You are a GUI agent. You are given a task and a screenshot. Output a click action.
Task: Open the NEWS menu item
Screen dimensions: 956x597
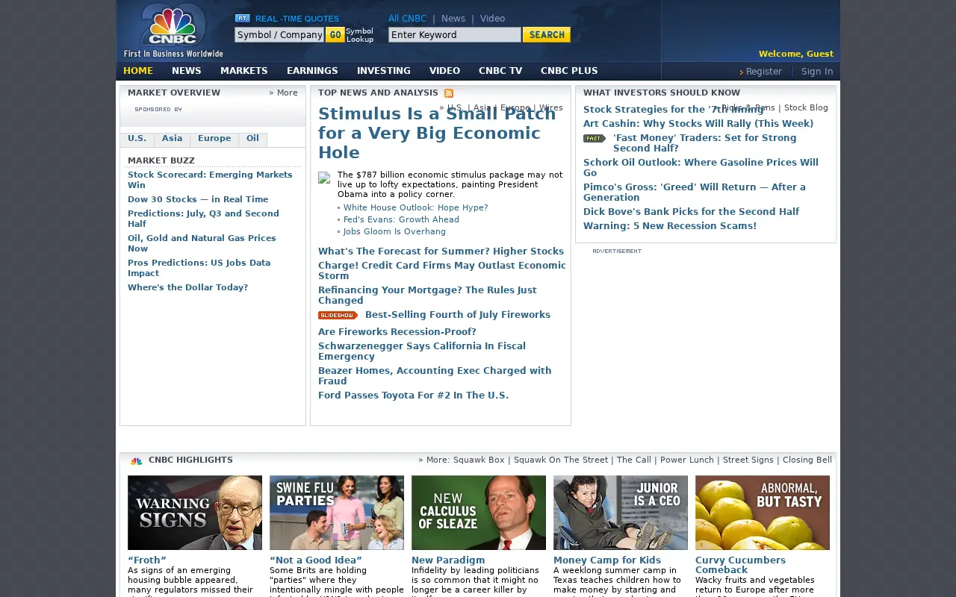pyautogui.click(x=186, y=71)
